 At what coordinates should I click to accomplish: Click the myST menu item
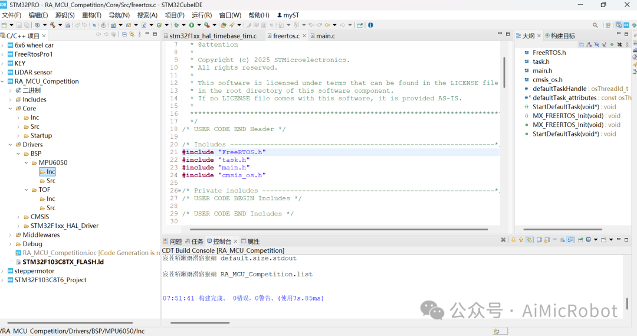[288, 15]
